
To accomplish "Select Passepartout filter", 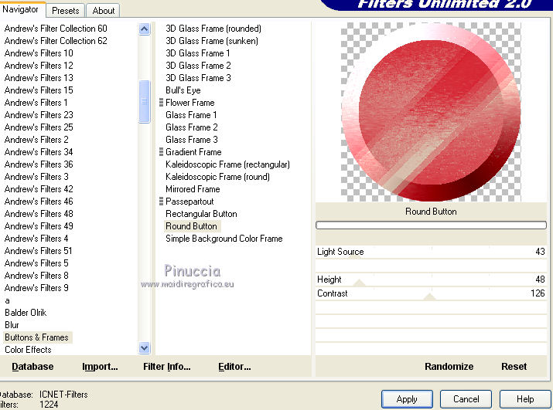I will click(x=189, y=201).
